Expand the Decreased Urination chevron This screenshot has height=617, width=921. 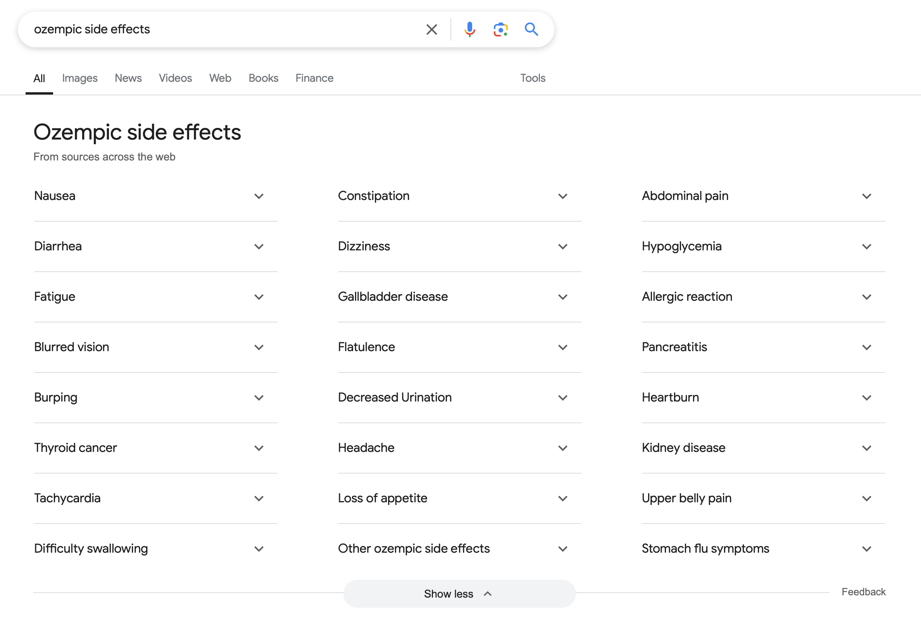click(563, 398)
